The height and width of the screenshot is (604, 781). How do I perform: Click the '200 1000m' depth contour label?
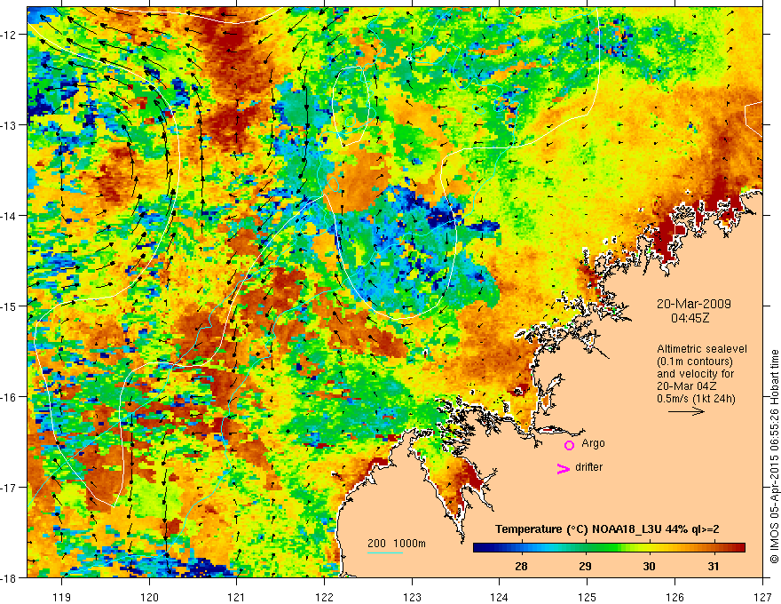click(397, 544)
